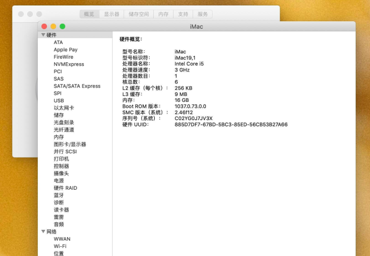Click the green zoom button of iMac window
The height and width of the screenshot is (256, 370).
pyautogui.click(x=62, y=26)
